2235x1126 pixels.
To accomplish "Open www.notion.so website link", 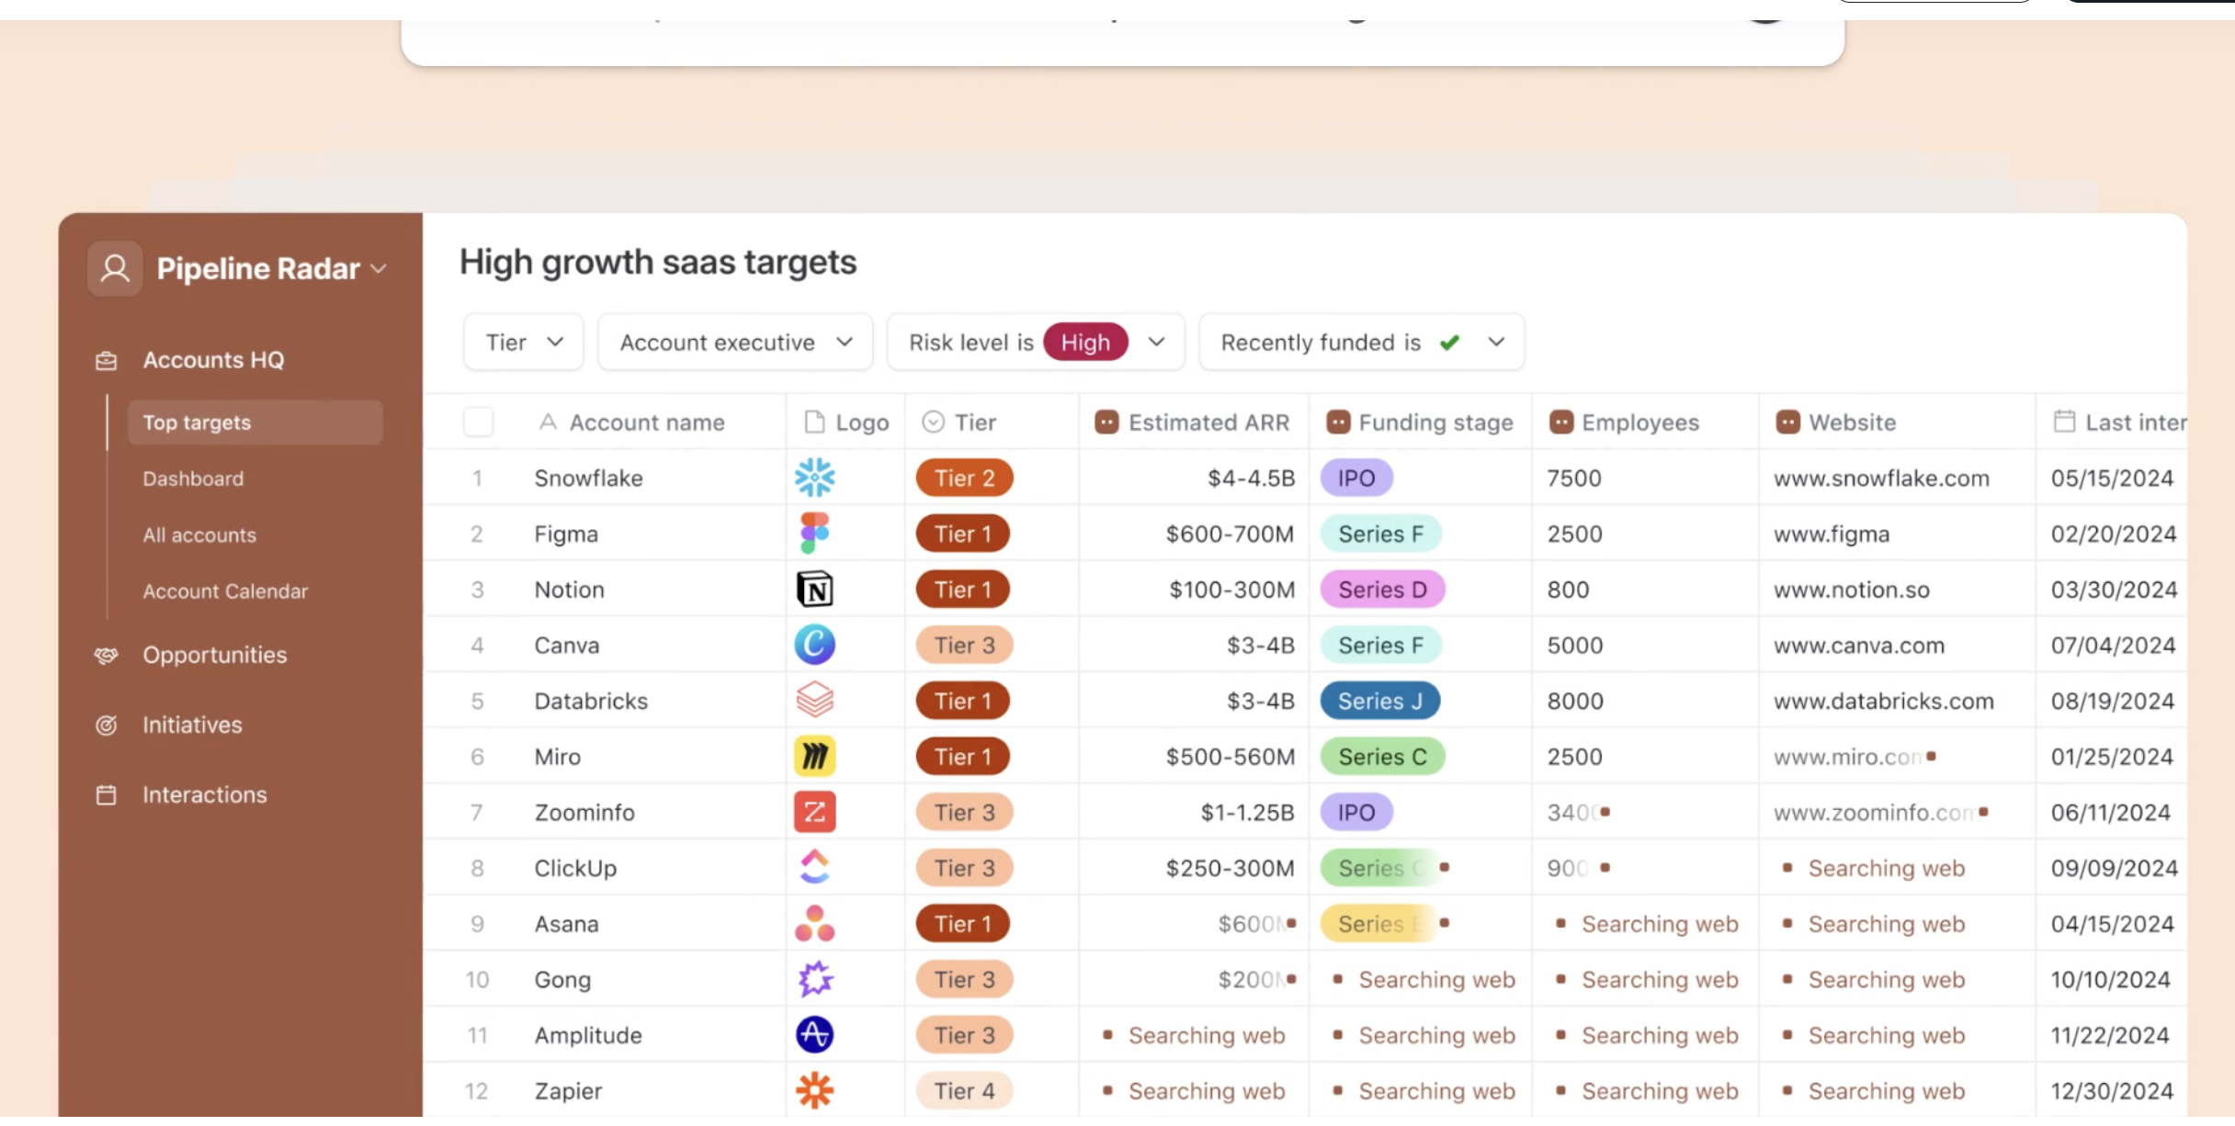I will [1851, 590].
